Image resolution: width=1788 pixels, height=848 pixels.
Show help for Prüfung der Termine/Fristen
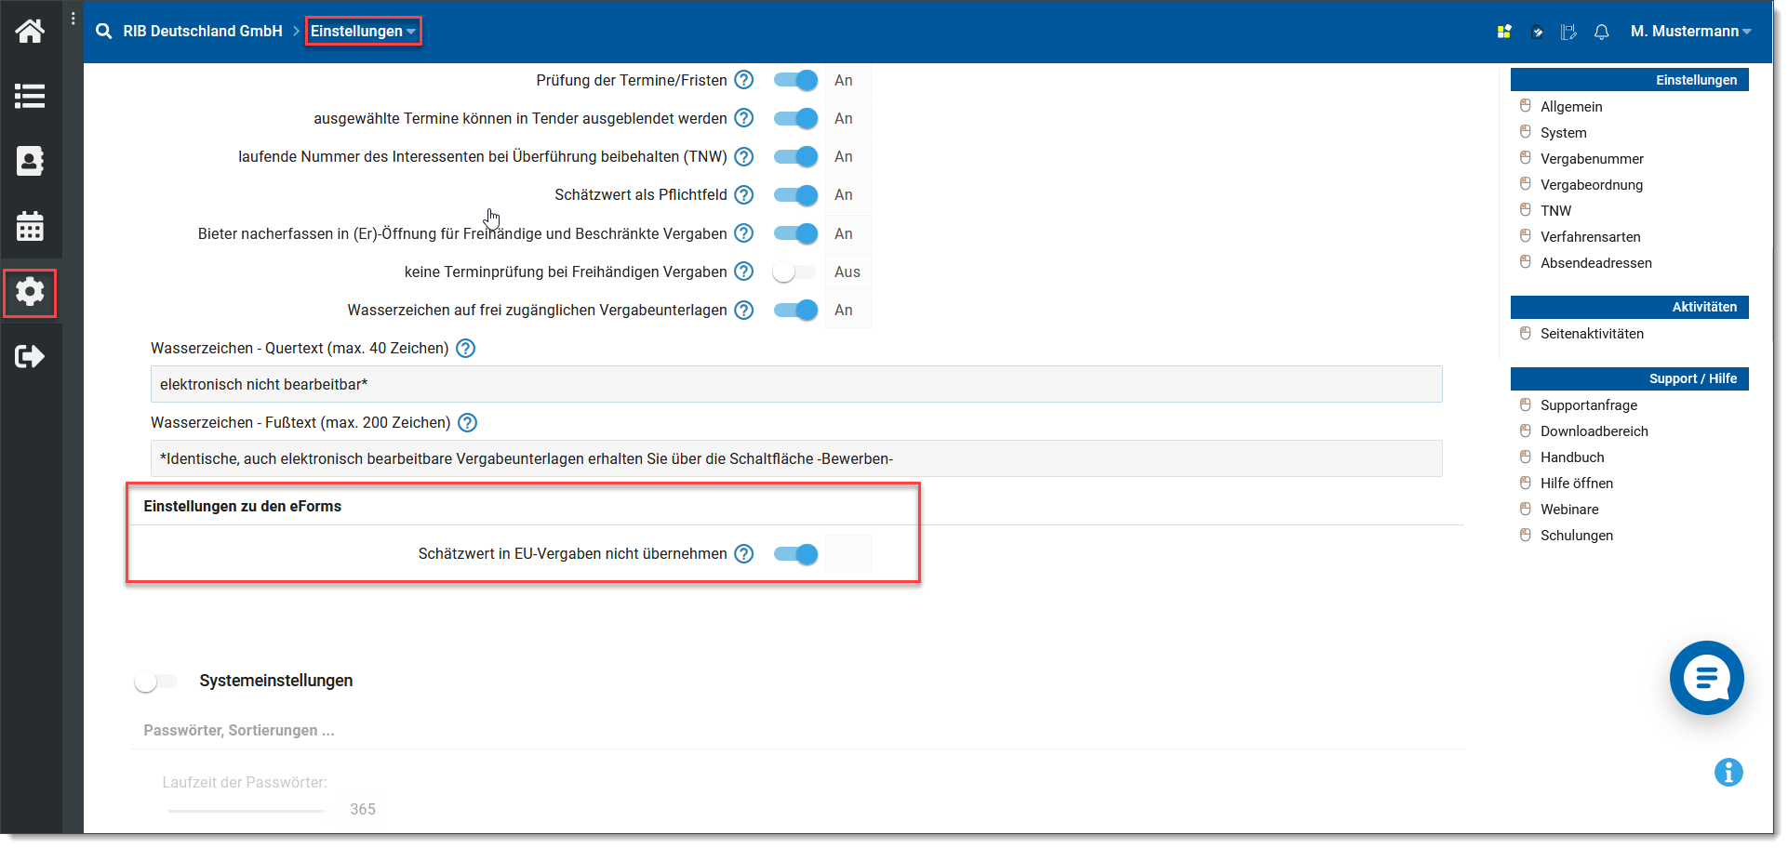[x=743, y=80]
